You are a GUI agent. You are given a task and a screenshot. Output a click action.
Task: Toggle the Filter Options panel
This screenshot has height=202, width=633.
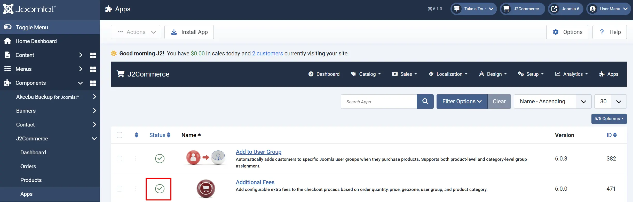(x=462, y=102)
